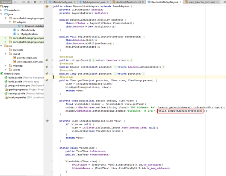Click the local.properties file icon

coord(6,97)
